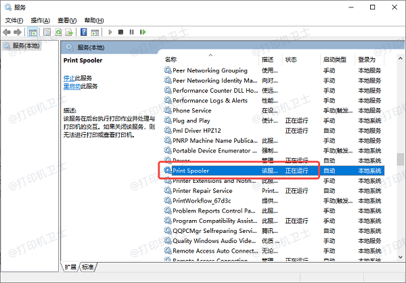Click the Refresh toolbar icon
This screenshot has width=406, height=283.
coord(59,32)
